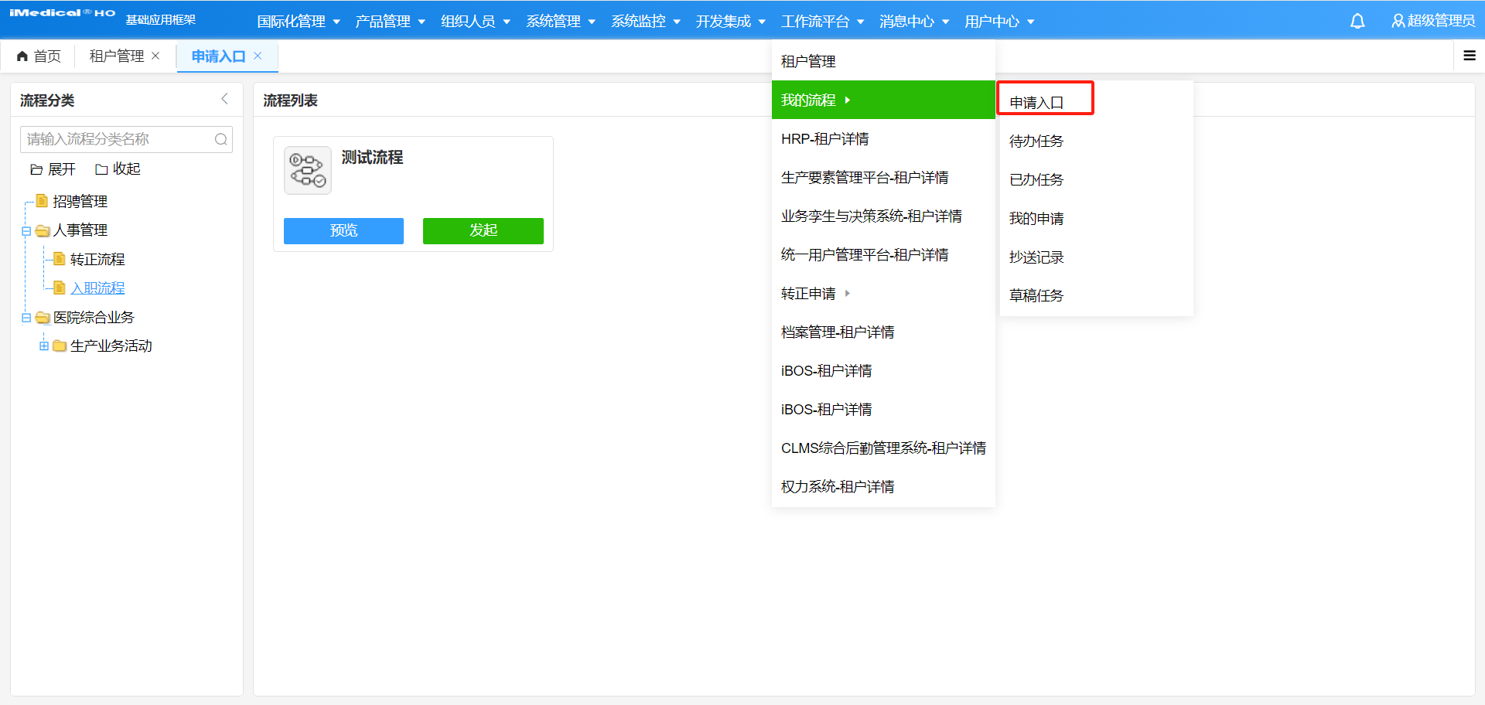This screenshot has width=1485, height=705.
Task: Open the 入职流程 tree link
Action: (97, 288)
